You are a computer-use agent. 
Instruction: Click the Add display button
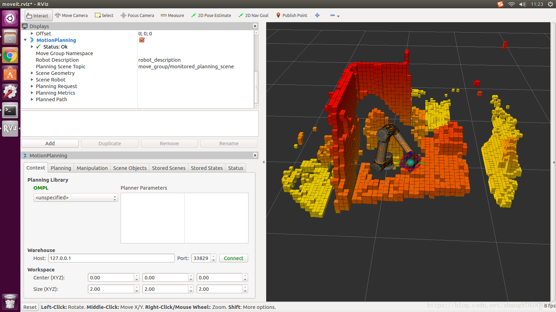coord(50,144)
